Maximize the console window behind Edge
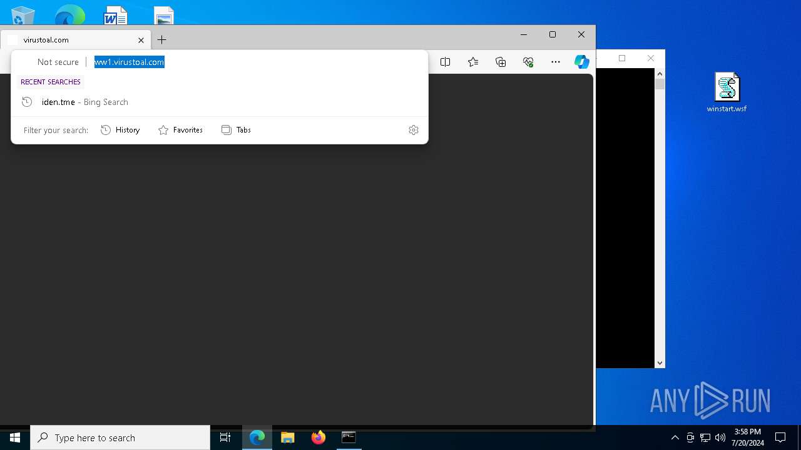The image size is (801, 450). [622, 58]
